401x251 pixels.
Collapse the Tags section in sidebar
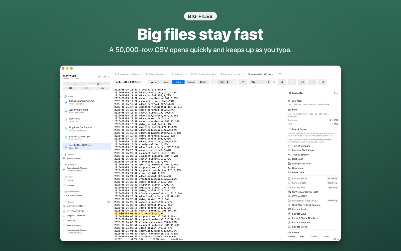coord(61,177)
